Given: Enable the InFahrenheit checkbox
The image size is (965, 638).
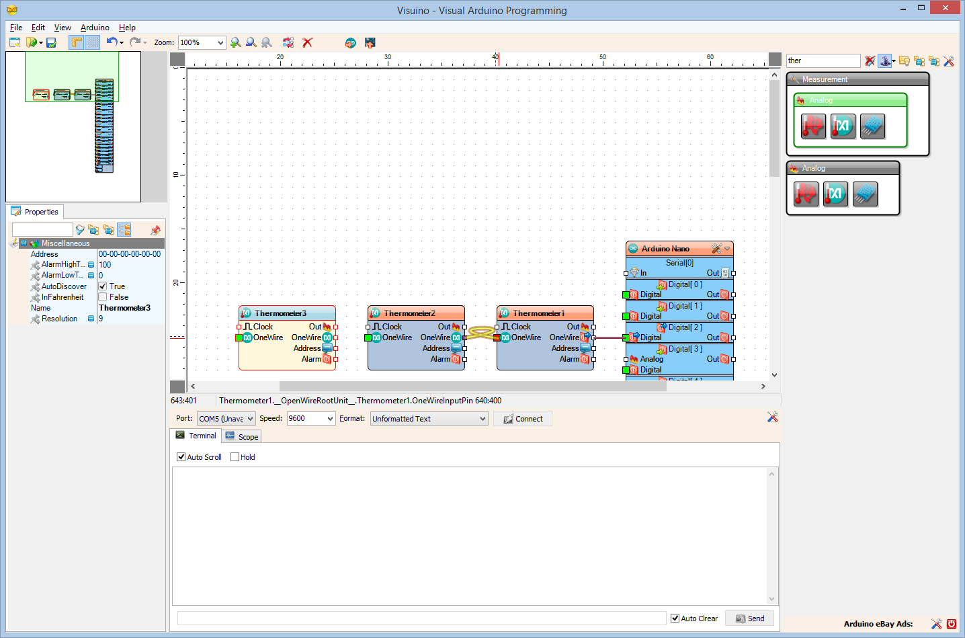Looking at the screenshot, I should 103,297.
